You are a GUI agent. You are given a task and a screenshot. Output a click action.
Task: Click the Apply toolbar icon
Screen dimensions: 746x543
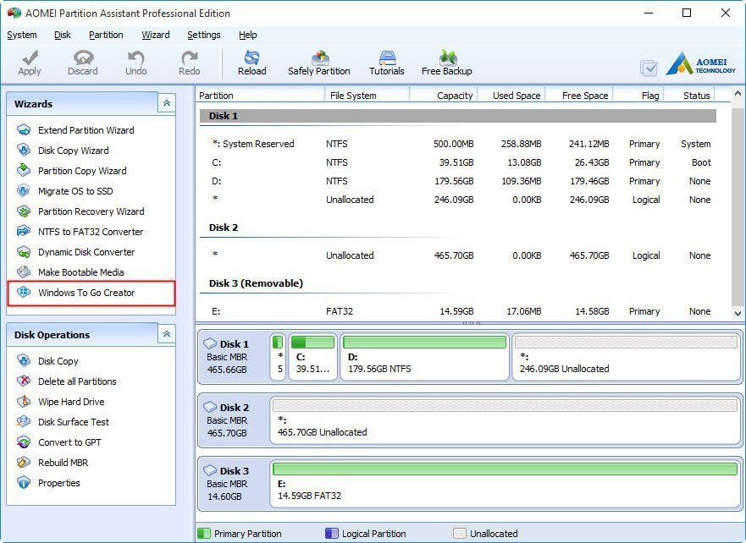[30, 63]
